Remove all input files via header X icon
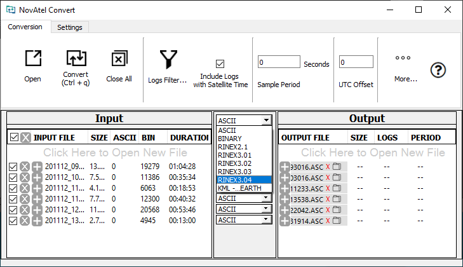Viewport: 463px width, 267px height. (25, 137)
